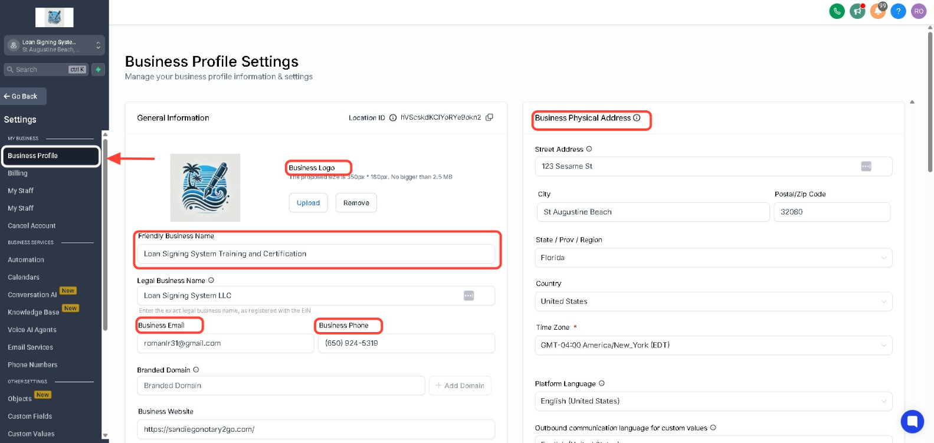Click the Go Back button
Viewport: 934px width, 443px height.
click(24, 96)
